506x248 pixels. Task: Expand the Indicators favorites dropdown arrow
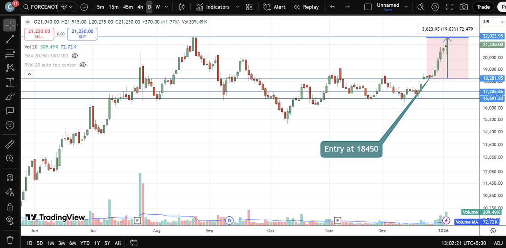click(237, 7)
